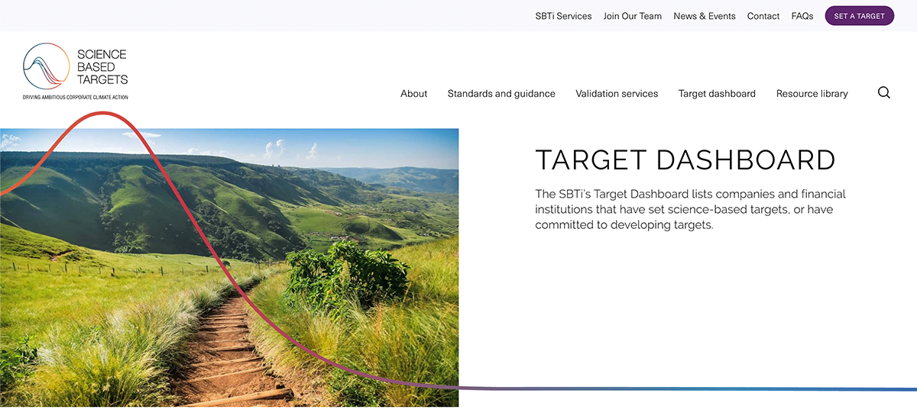Open the About menu item
917x416 pixels.
coord(413,94)
